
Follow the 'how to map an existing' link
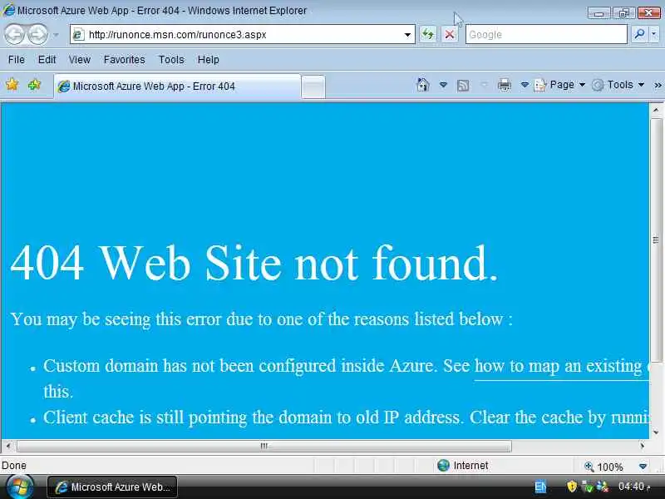561,367
